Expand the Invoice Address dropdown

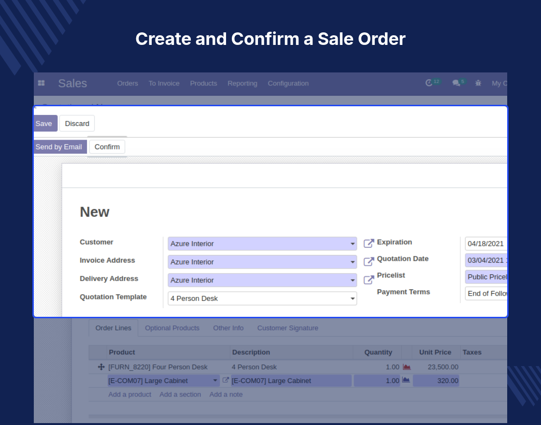point(353,262)
